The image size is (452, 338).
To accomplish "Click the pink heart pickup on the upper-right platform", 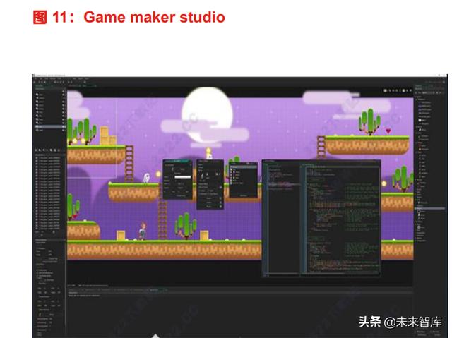I will click(x=388, y=131).
